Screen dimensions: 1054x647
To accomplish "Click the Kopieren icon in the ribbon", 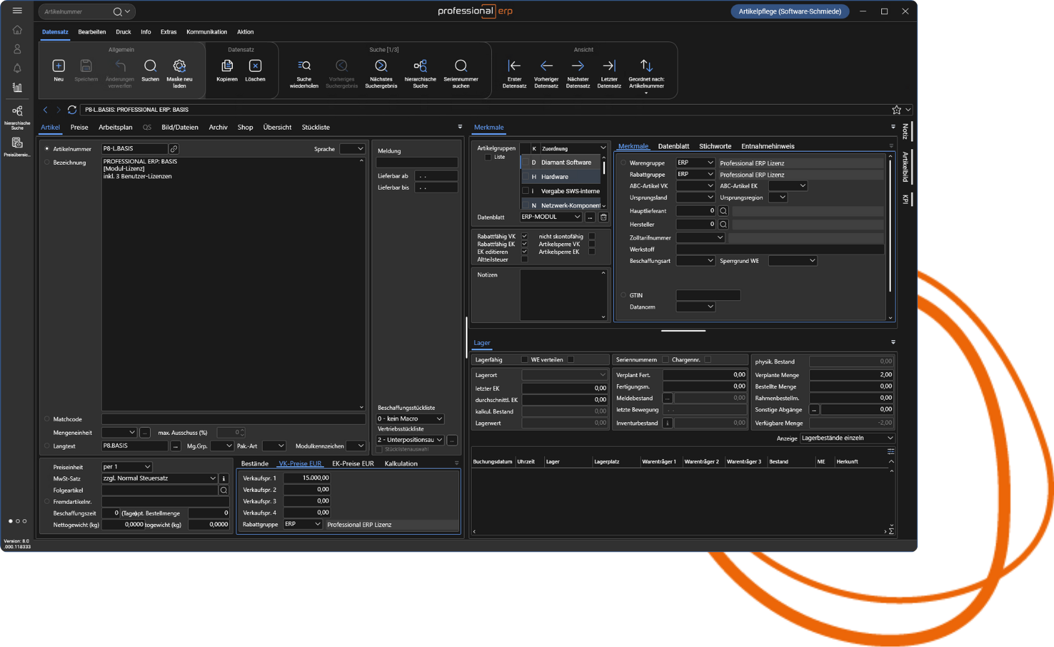I will (x=227, y=66).
